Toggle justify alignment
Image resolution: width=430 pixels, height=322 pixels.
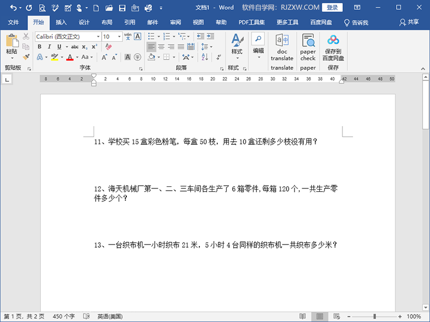[181, 47]
